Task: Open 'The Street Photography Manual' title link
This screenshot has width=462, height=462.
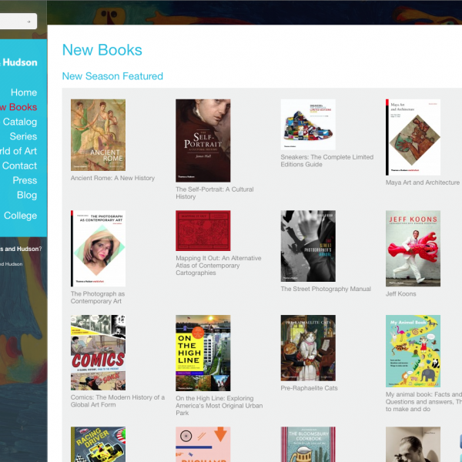Action: click(x=326, y=290)
